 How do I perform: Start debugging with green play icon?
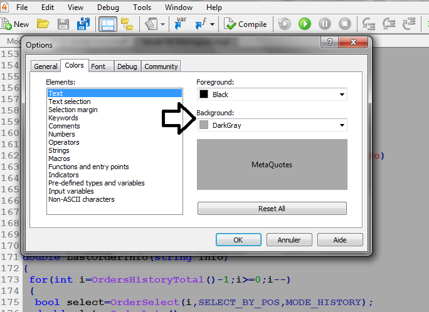click(304, 24)
